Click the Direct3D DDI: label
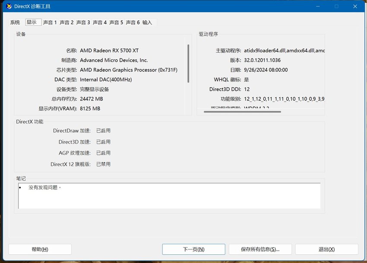The width and height of the screenshot is (367, 263). [225, 89]
